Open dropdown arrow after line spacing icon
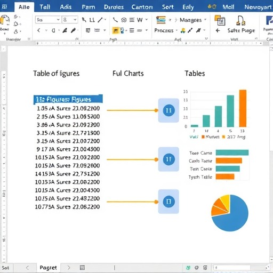Image resolution: width=273 pixels, height=273 pixels. [147, 30]
